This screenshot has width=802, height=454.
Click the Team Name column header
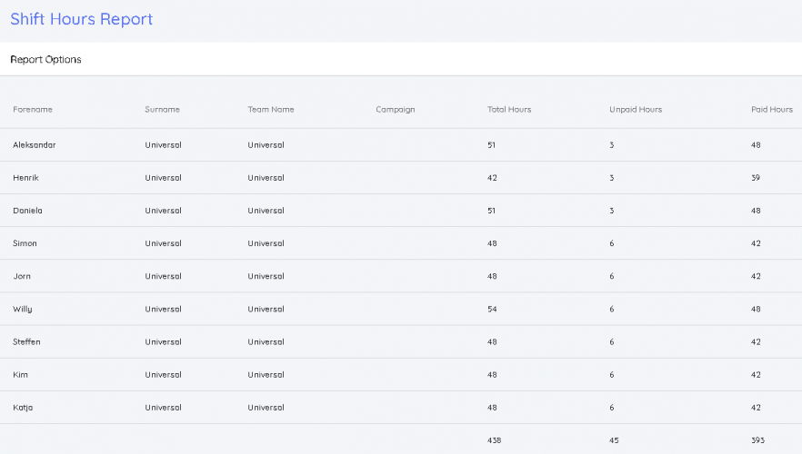(x=271, y=110)
